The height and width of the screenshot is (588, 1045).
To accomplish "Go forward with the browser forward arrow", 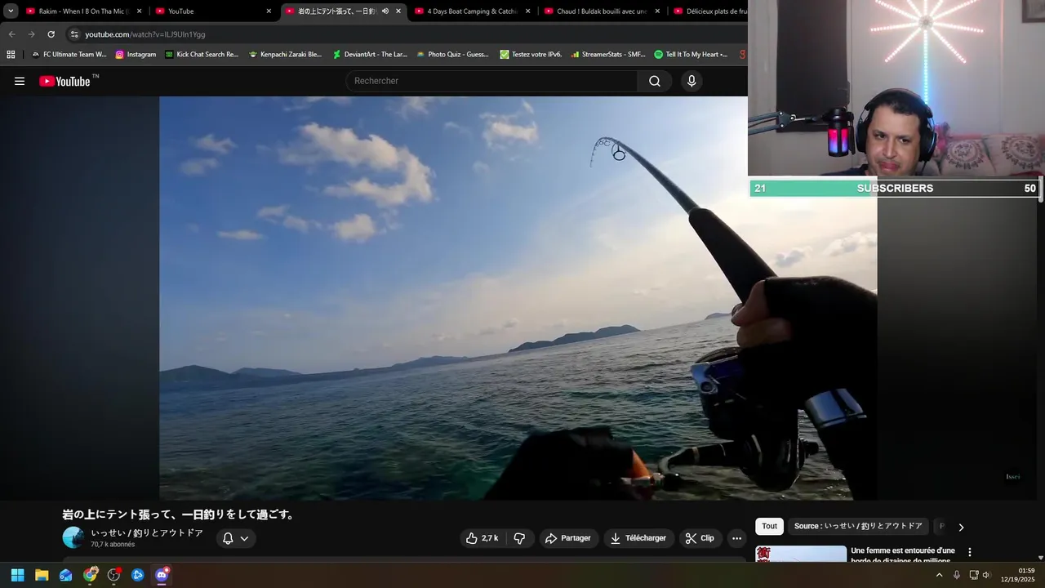I will click(31, 34).
